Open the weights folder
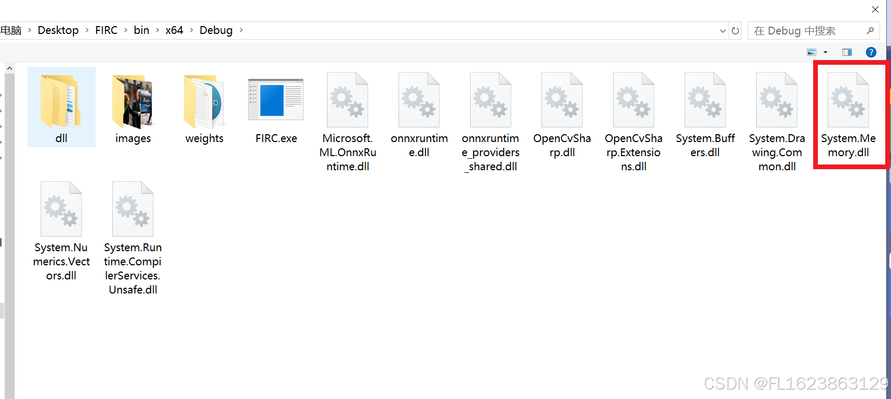Screen dimensions: 891x399 pos(204,102)
